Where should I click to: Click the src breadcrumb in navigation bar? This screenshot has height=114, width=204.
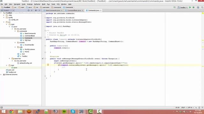[14, 7]
